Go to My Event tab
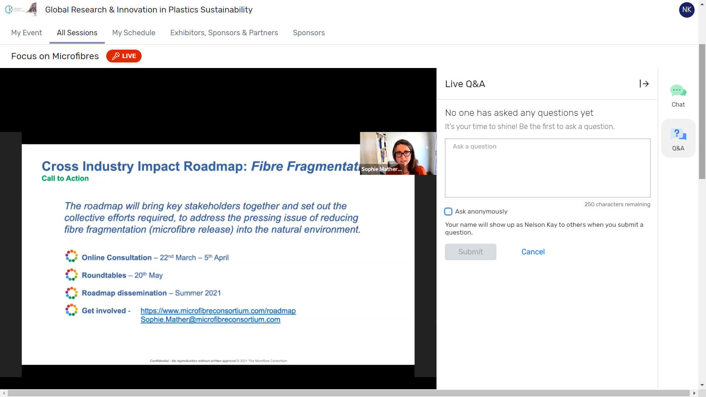Image resolution: width=706 pixels, height=397 pixels. click(26, 33)
